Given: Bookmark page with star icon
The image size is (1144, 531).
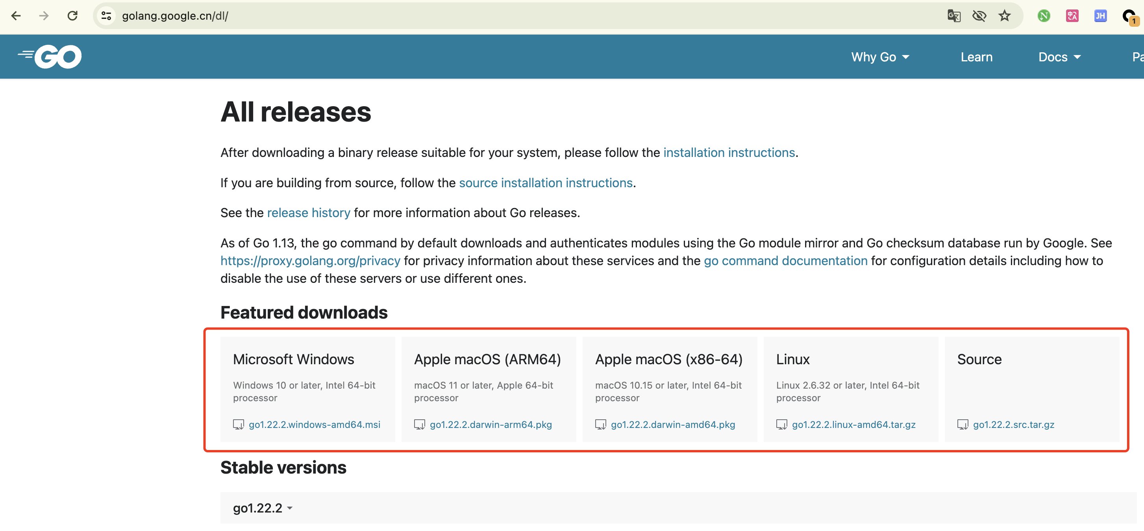Looking at the screenshot, I should (1004, 16).
